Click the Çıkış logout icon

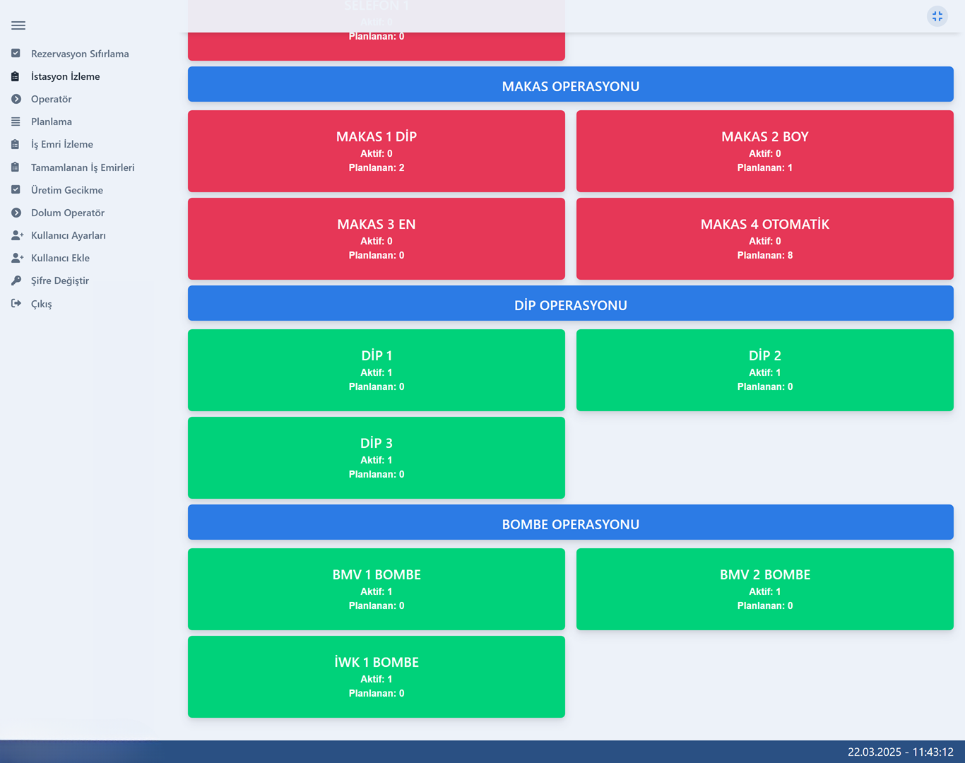(16, 304)
